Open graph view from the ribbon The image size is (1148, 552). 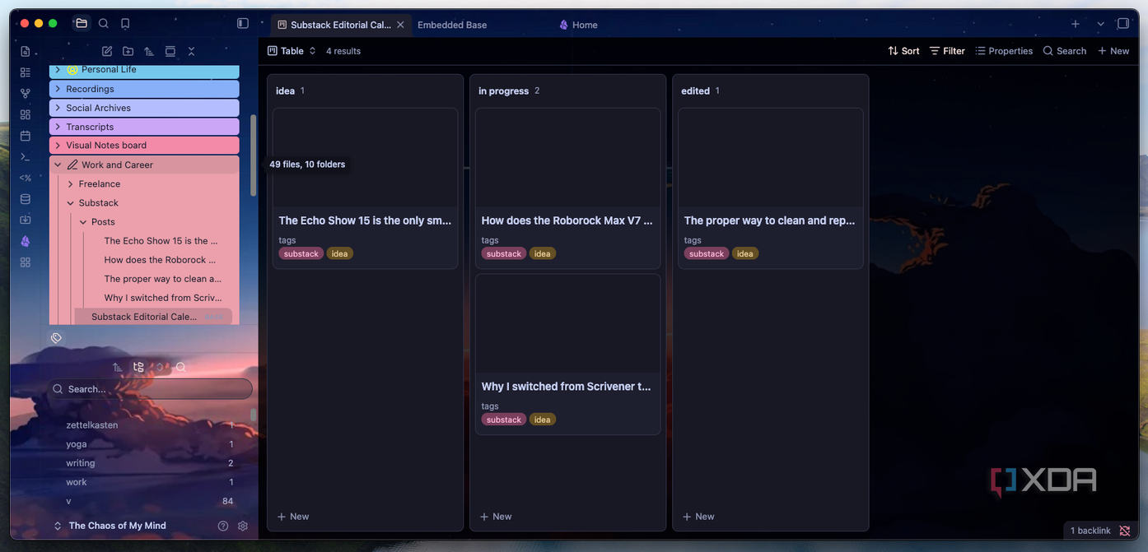point(26,93)
